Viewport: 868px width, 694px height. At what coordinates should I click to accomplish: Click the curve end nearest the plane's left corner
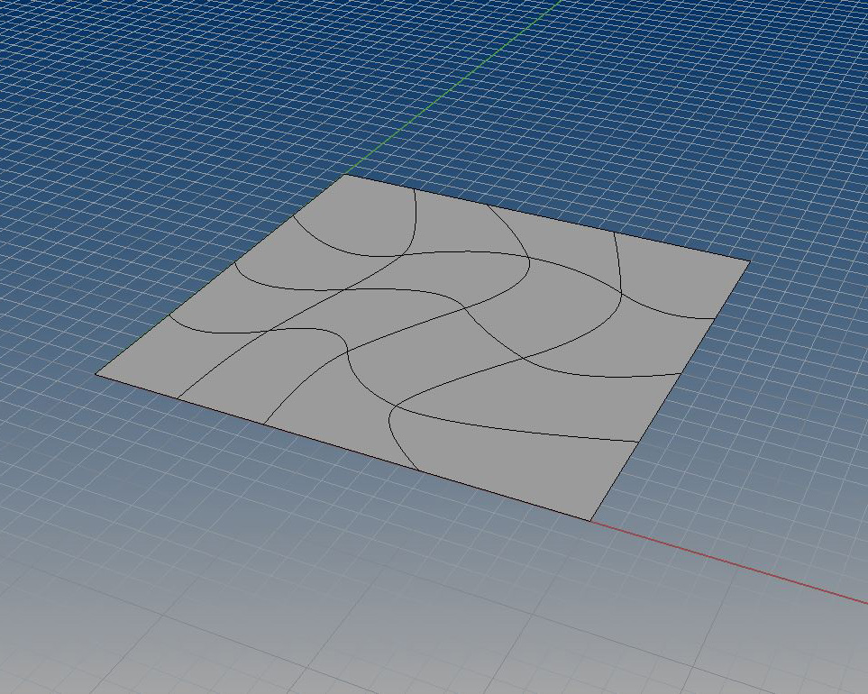tap(169, 316)
